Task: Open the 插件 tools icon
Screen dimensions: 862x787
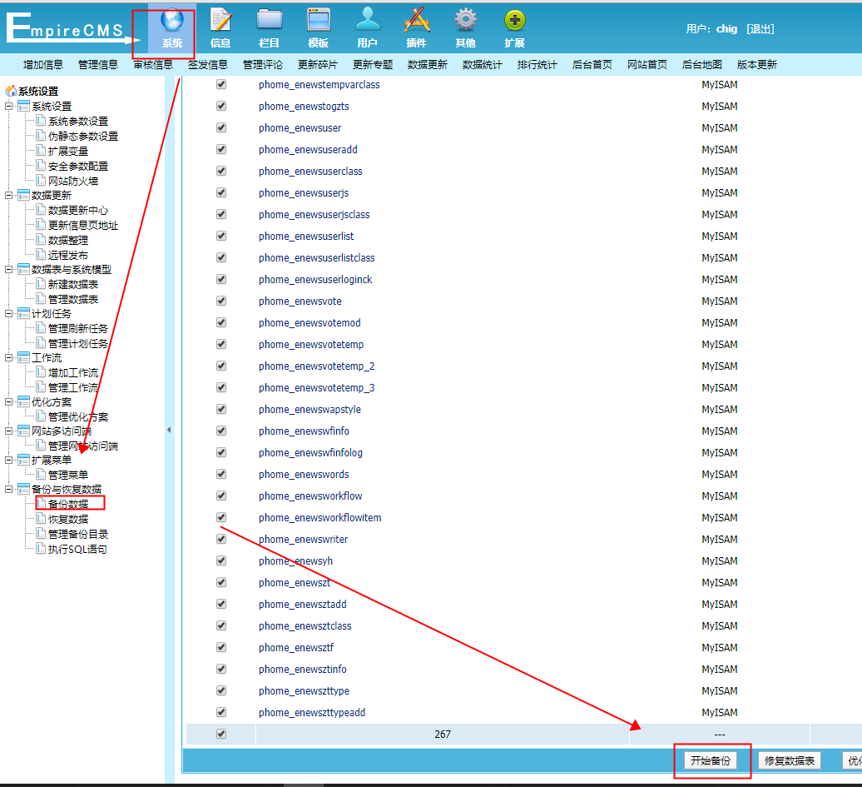Action: pyautogui.click(x=417, y=20)
